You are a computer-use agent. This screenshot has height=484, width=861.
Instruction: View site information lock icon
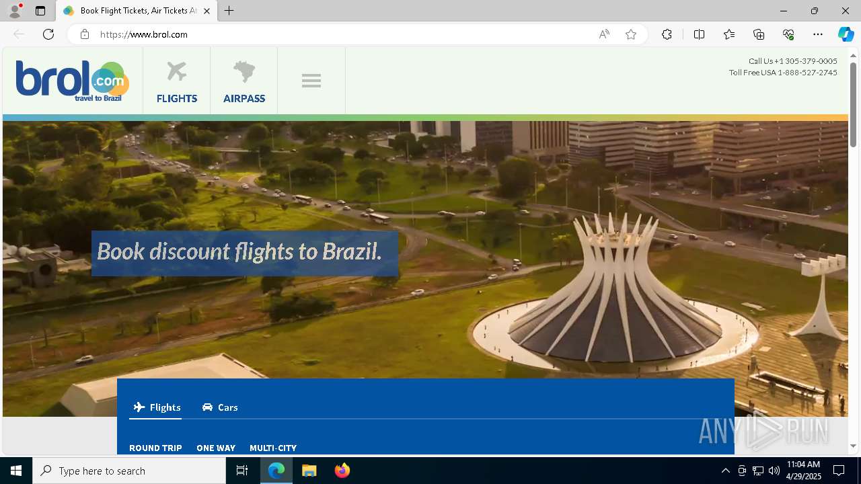[85, 34]
